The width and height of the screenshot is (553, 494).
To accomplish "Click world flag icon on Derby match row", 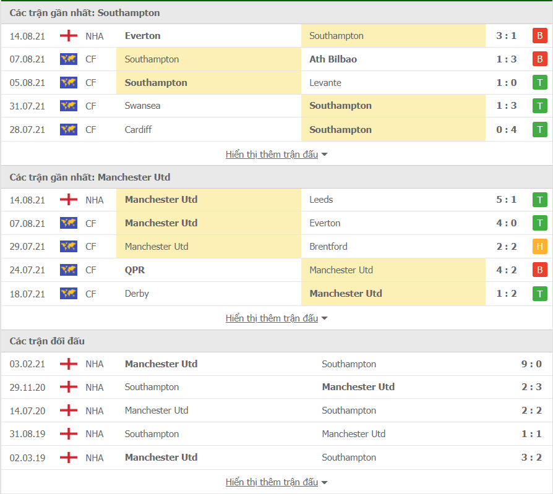I will point(68,294).
